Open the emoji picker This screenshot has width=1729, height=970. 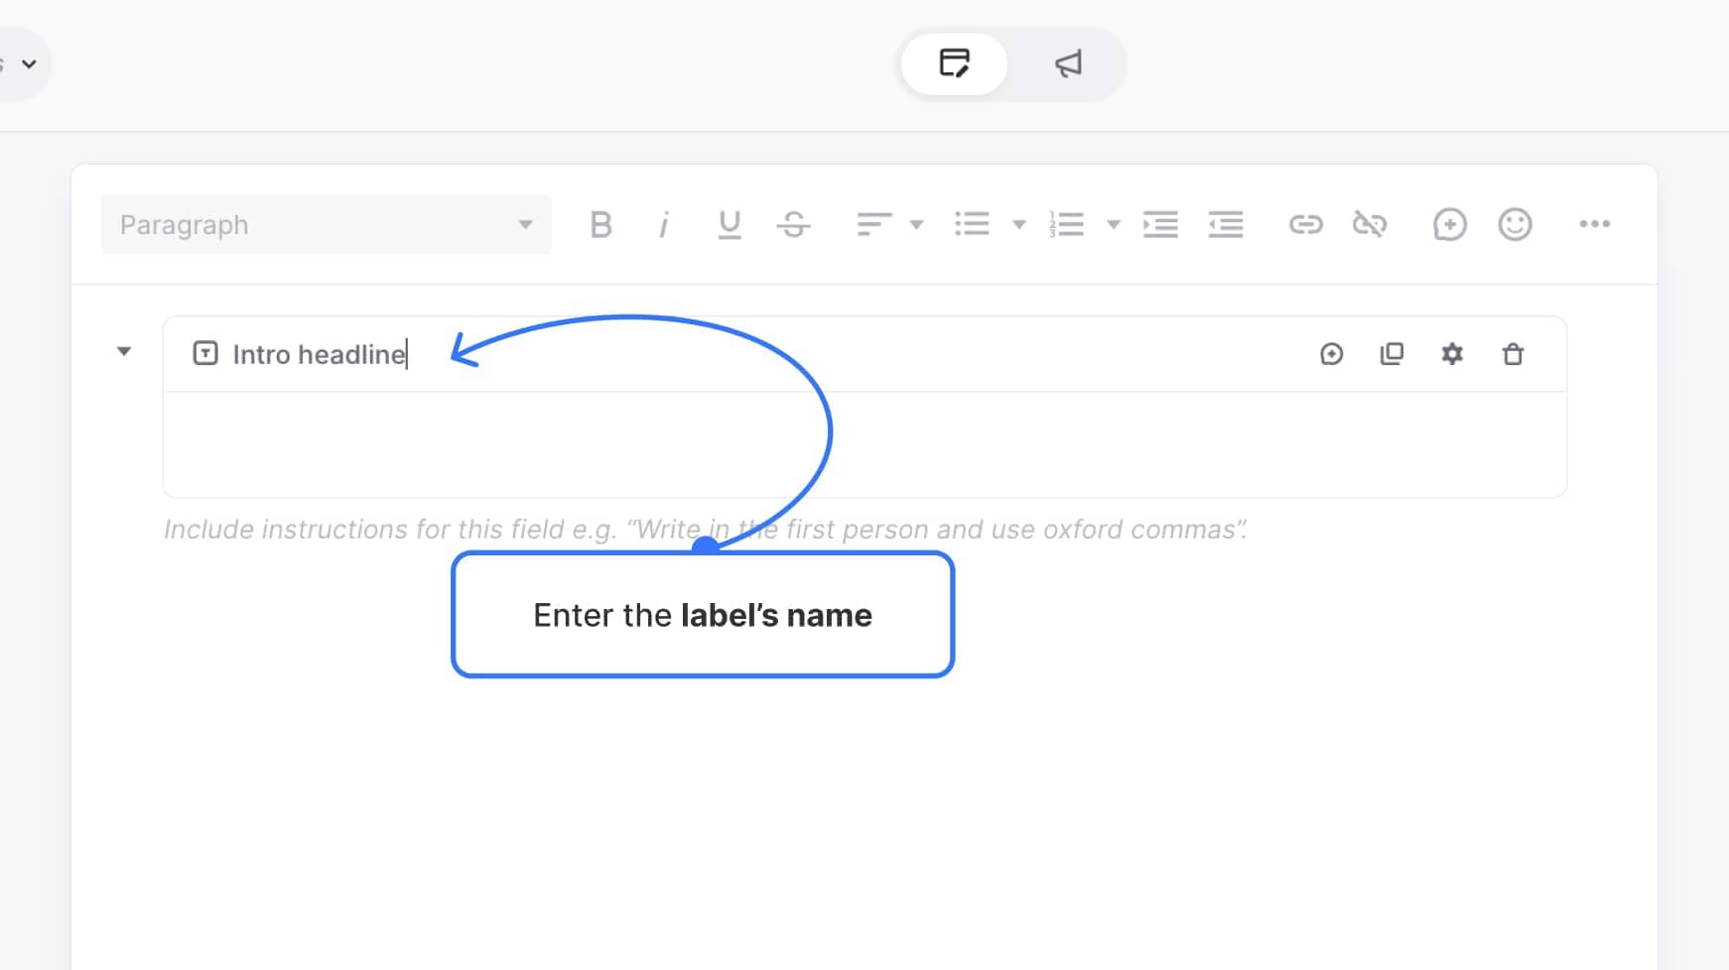pyautogui.click(x=1515, y=224)
